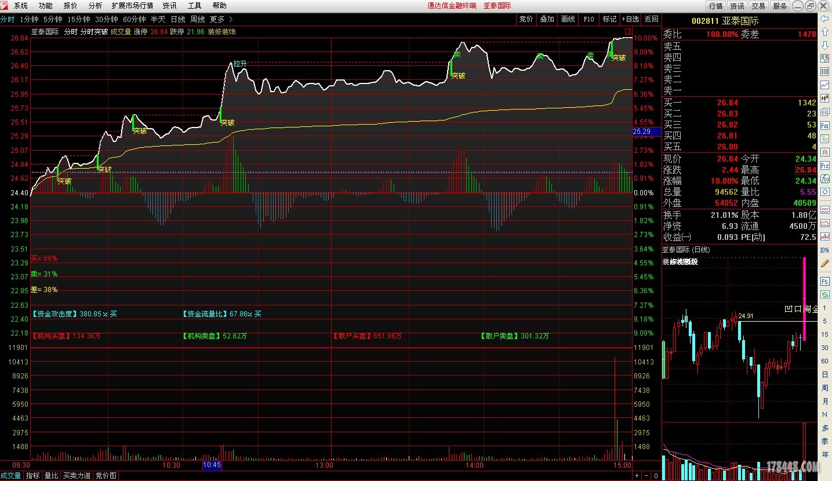This screenshot has height=481, width=832.
Task: Click the F5 chart switch icon
Action: click(x=824, y=281)
